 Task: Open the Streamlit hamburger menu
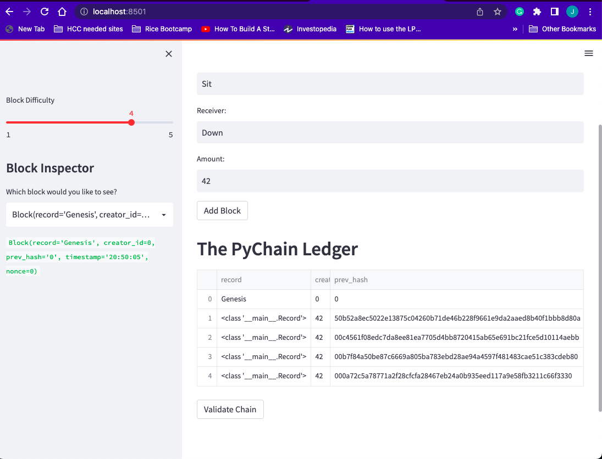[589, 53]
